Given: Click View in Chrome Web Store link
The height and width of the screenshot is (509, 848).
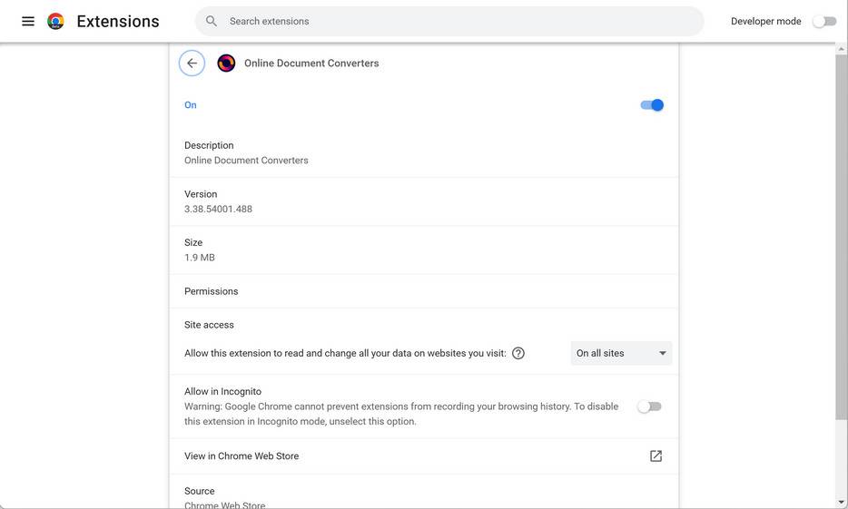Looking at the screenshot, I should click(x=242, y=456).
